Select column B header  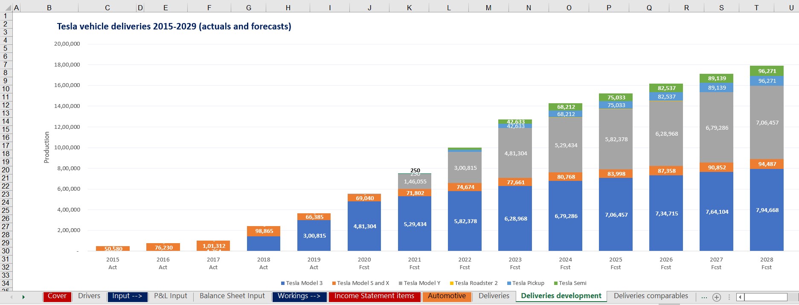[49, 8]
